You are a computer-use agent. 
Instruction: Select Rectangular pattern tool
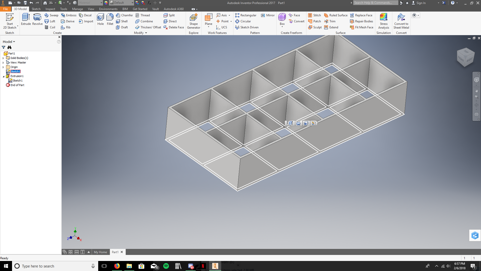(246, 15)
